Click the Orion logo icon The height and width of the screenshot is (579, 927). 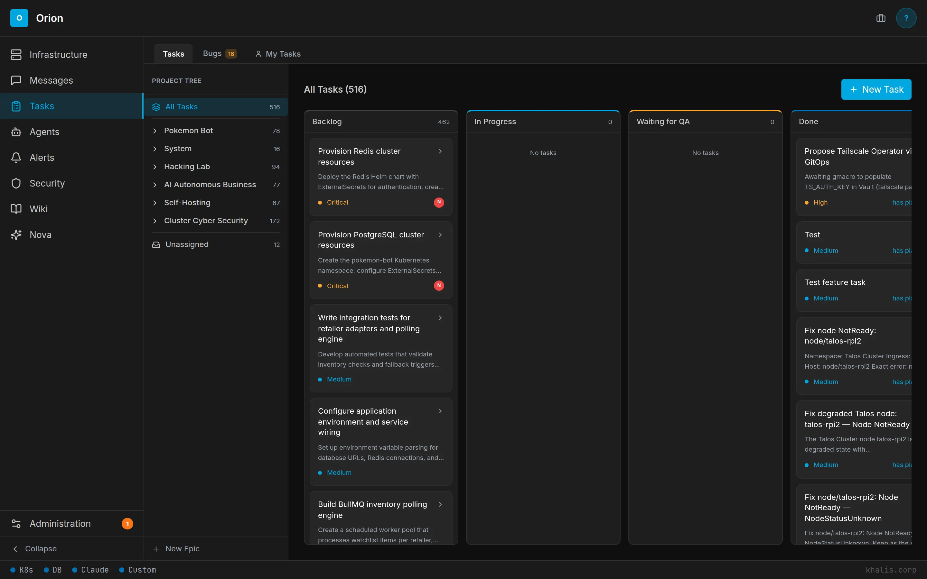(x=19, y=18)
